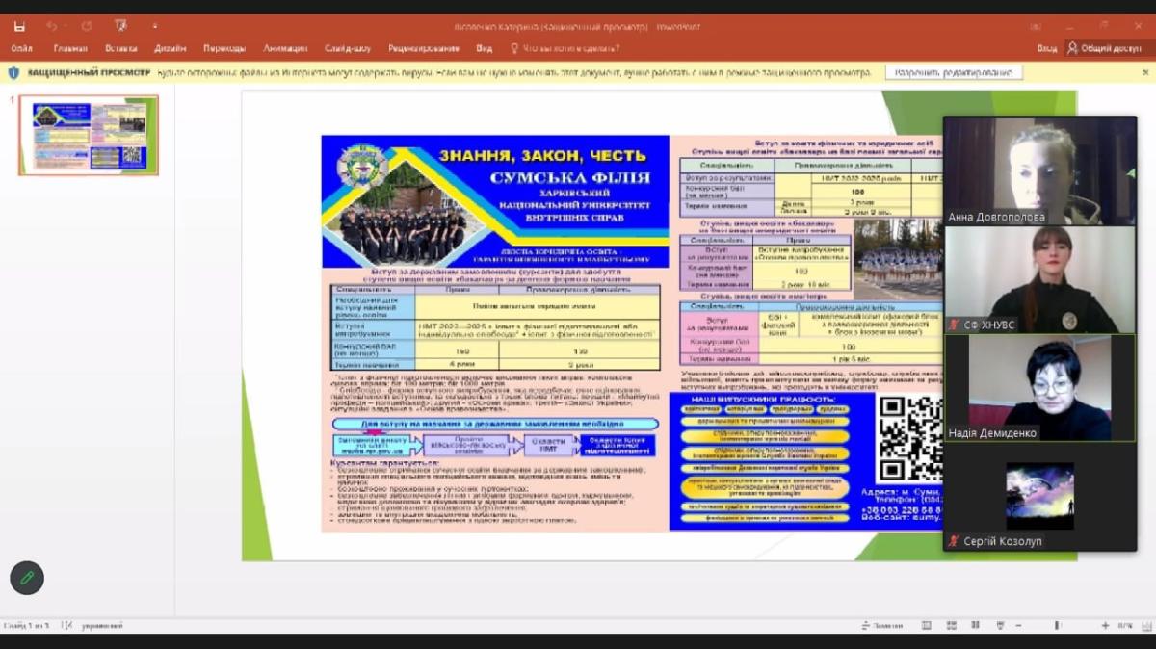Viewport: 1156px width, 649px height.
Task: Switch to the Главная ribbon tab
Action: [x=70, y=48]
